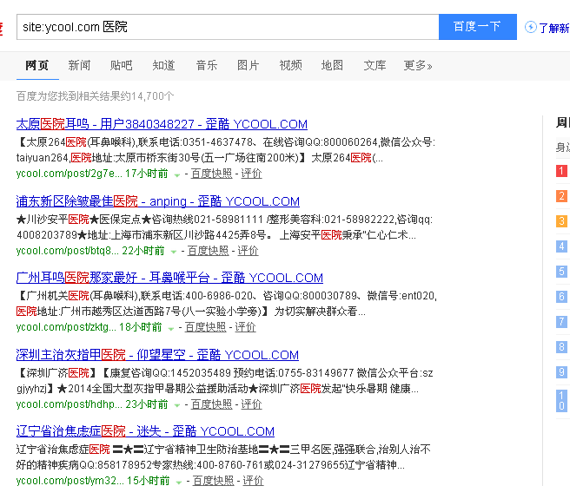Image resolution: width=570 pixels, height=499 pixels.
Task: Open the 音乐 tab
Action: [207, 65]
